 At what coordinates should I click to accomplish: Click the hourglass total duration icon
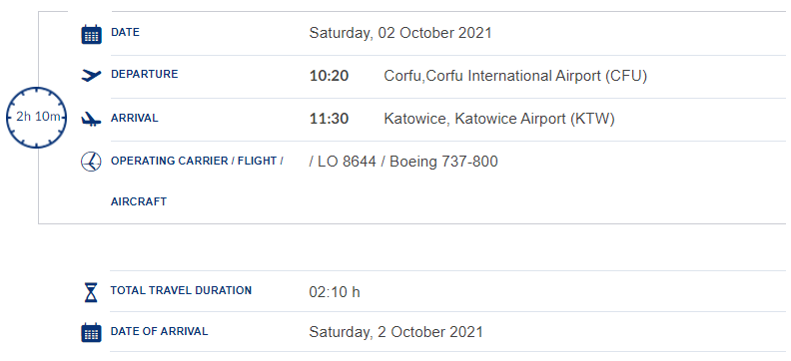click(x=91, y=292)
